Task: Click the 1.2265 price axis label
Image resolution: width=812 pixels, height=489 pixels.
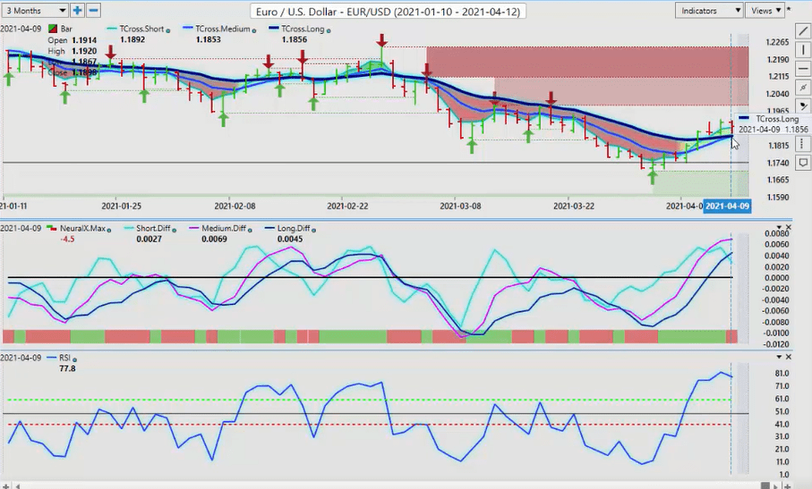Action: pos(777,42)
